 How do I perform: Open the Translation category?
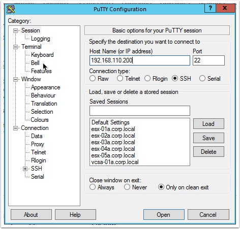pos(44,104)
